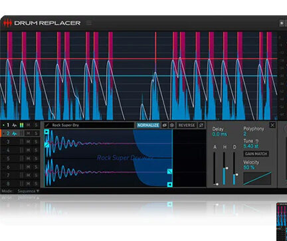Viewport: 287px width, 241px height.
Task: Click the square button at header's right edge
Action: pos(282,23)
